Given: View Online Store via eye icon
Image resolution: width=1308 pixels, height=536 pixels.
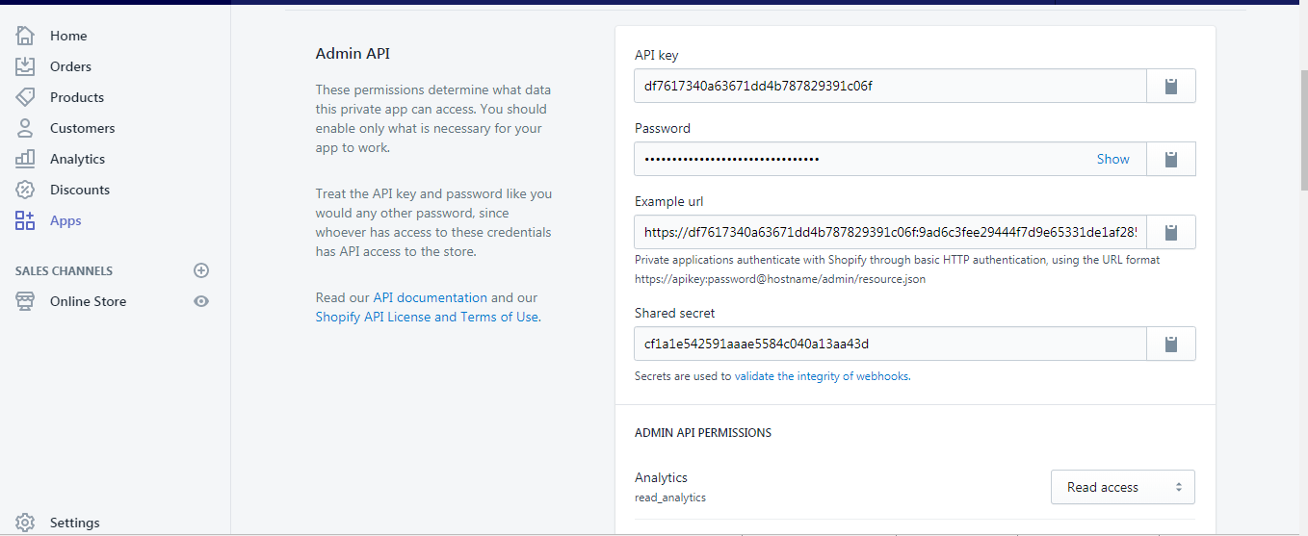Looking at the screenshot, I should [201, 301].
